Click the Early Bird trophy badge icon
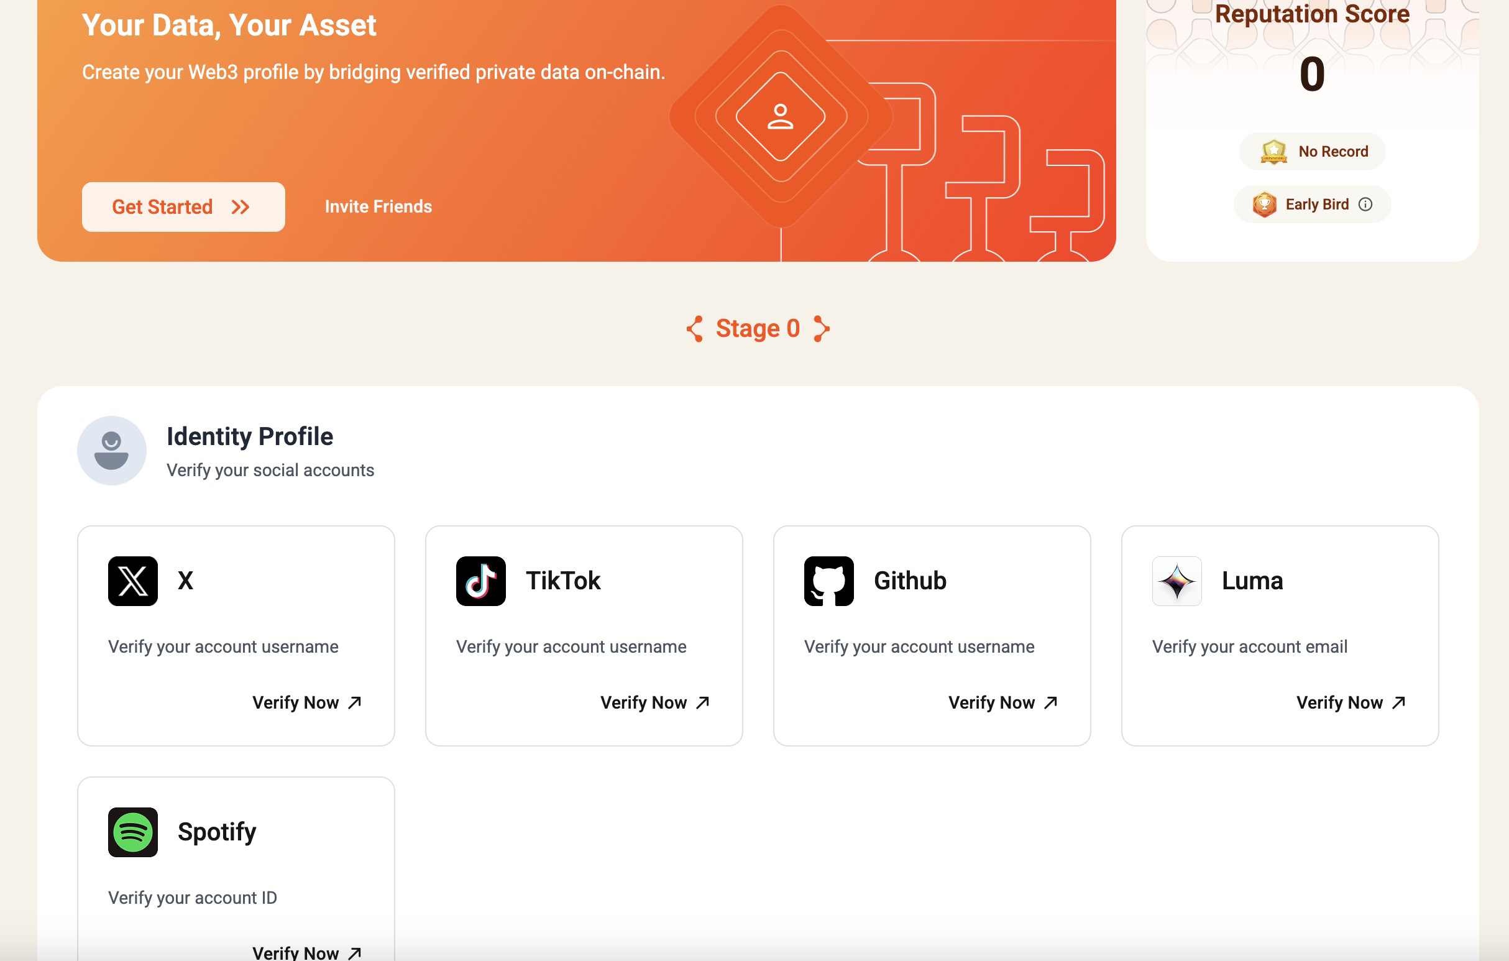The width and height of the screenshot is (1509, 961). pyautogui.click(x=1264, y=205)
